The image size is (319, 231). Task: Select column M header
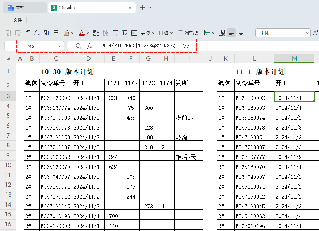[294, 58]
